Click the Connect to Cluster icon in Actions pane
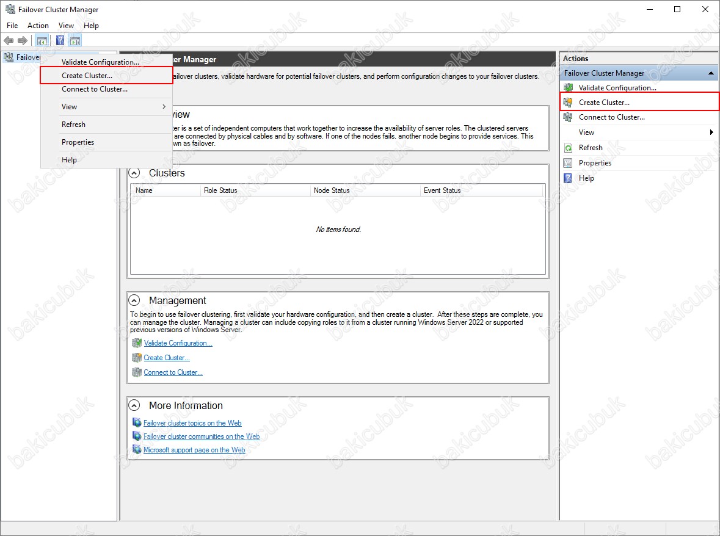720x536 pixels. (x=568, y=117)
